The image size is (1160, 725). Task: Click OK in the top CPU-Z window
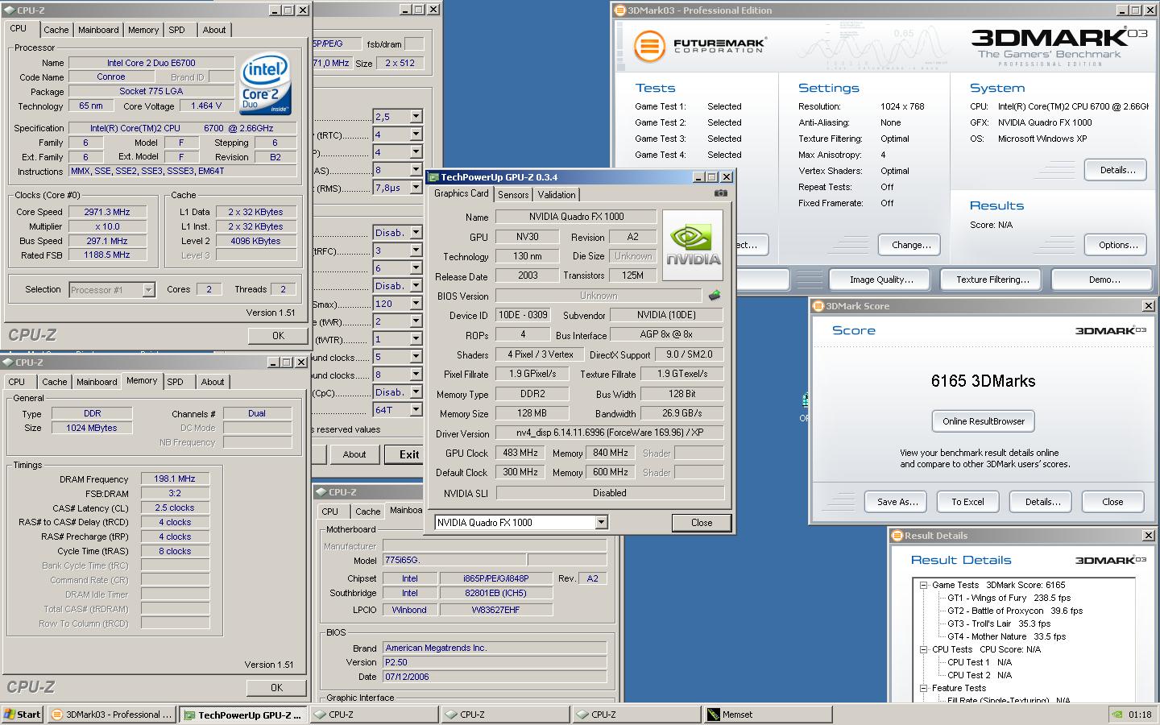click(x=278, y=336)
